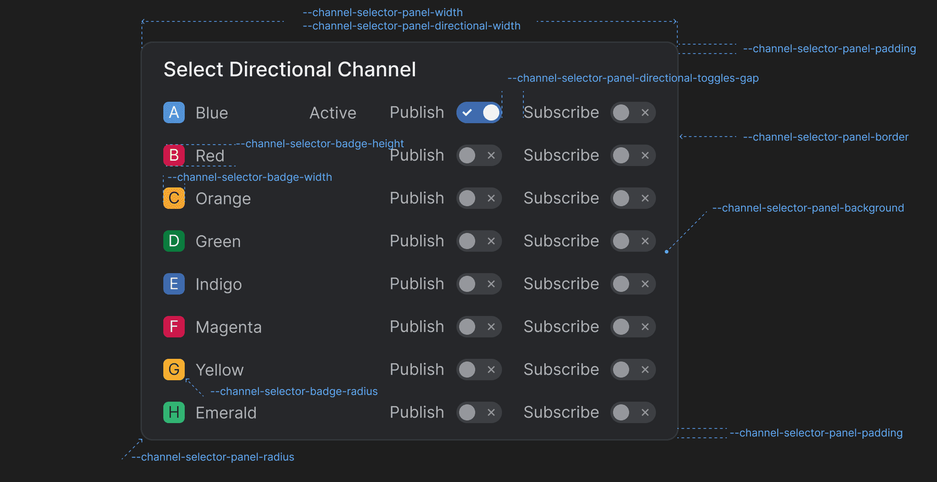Click the magenta F badge next to Magenta
The width and height of the screenshot is (937, 482).
(174, 327)
